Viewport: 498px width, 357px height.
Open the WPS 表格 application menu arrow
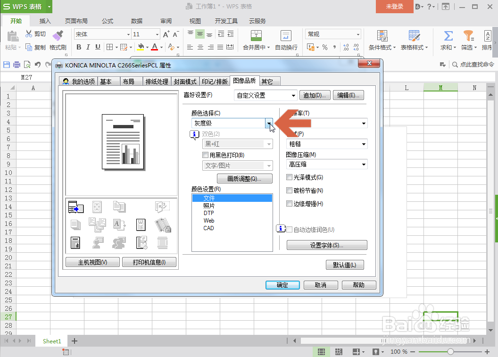49,6
